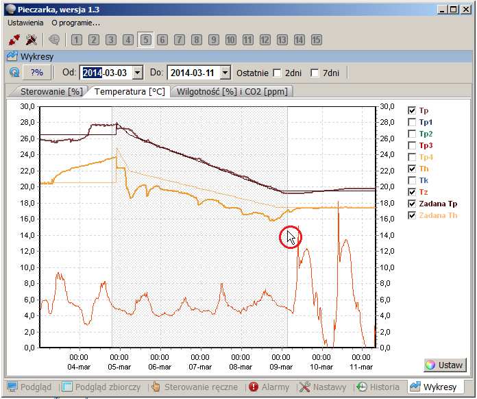Click the Pieczarka title bar app icon

pos(11,9)
